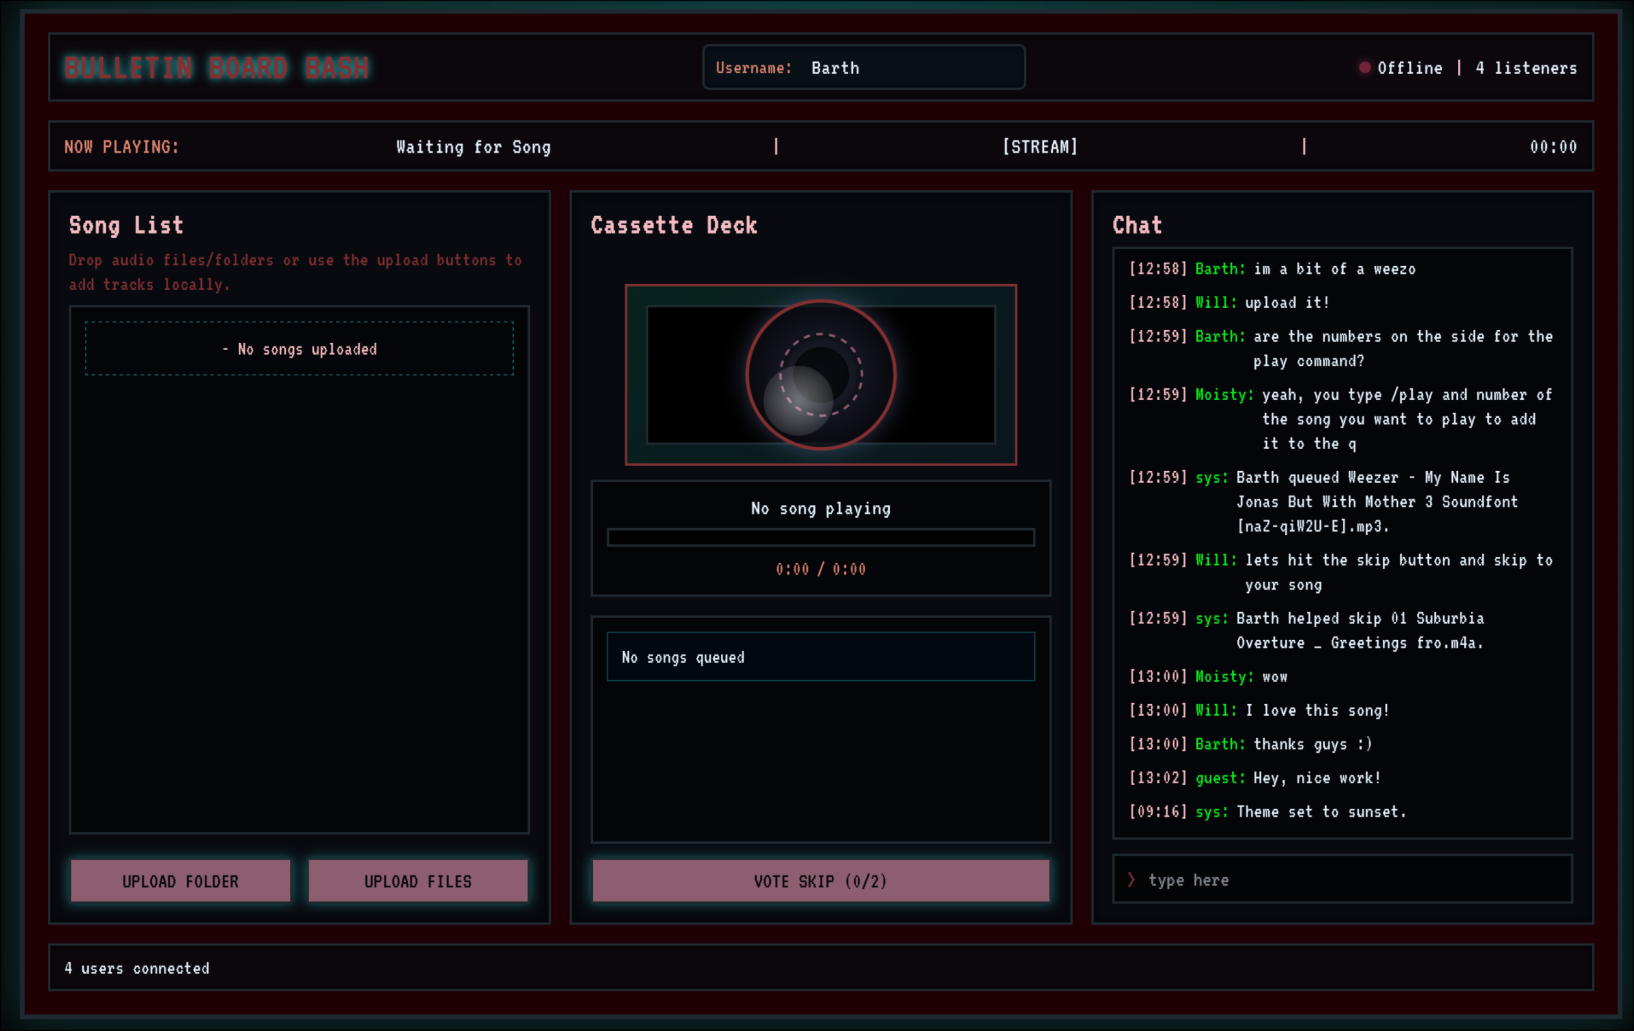This screenshot has height=1031, width=1634.
Task: Select the 'No songs queued' queue entry
Action: coord(821,657)
